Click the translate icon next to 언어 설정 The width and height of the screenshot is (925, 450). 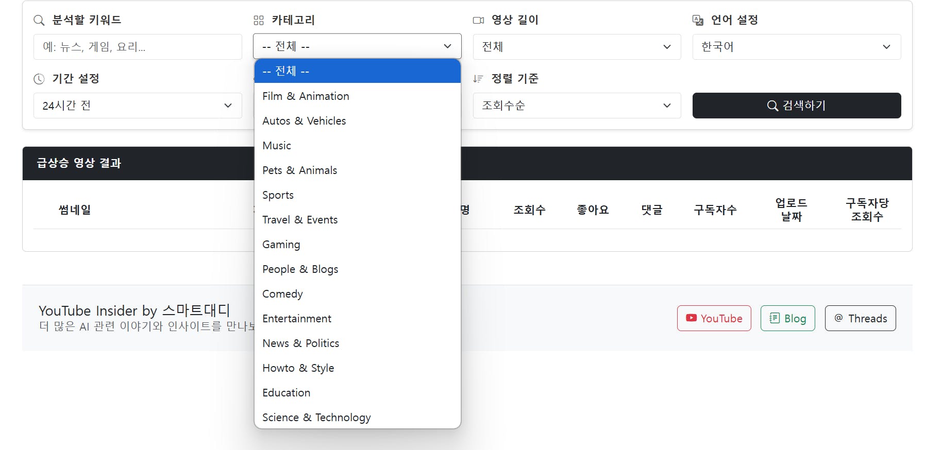698,21
